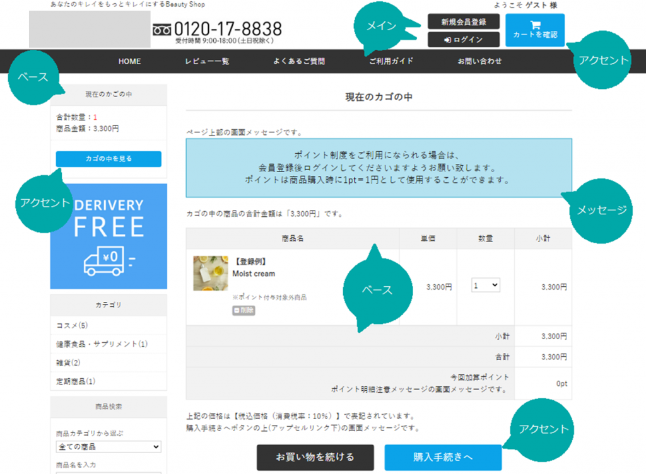Viewport: 646px width, 474px height.
Task: Select 健康食品・サプリメント(1) category link
Action: [x=102, y=344]
